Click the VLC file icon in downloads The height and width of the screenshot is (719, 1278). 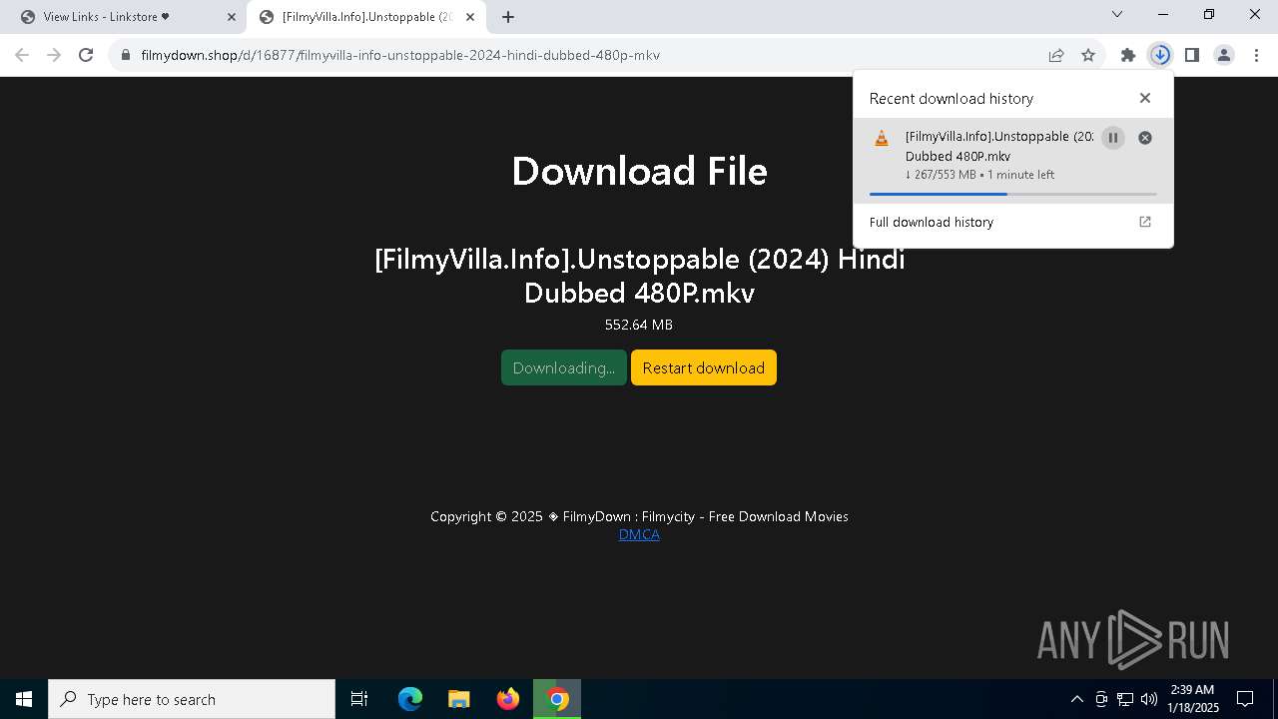click(882, 139)
